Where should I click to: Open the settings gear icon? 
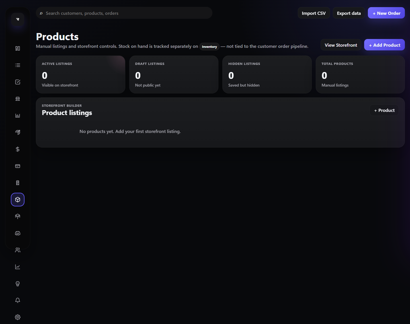click(18, 317)
